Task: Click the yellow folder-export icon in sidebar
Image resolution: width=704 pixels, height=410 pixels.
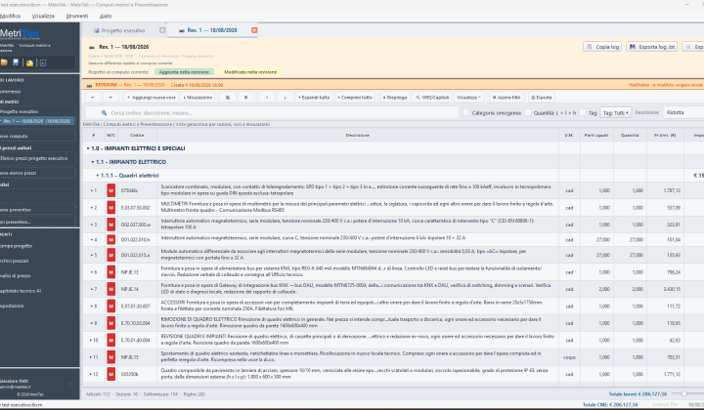Action: 29,63
